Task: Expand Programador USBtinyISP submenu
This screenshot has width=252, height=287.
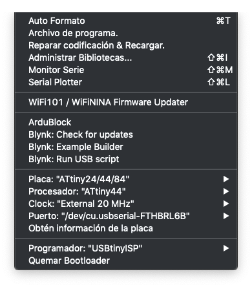Action: 126,248
